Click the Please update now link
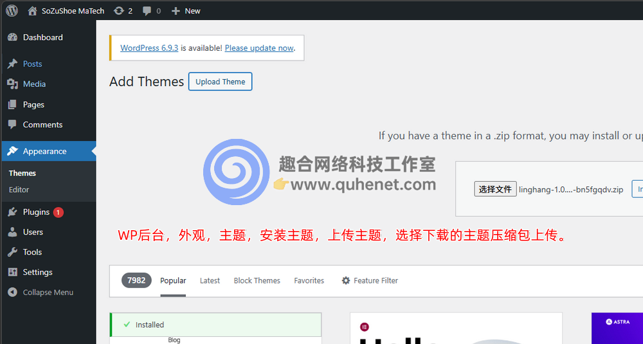 [259, 48]
